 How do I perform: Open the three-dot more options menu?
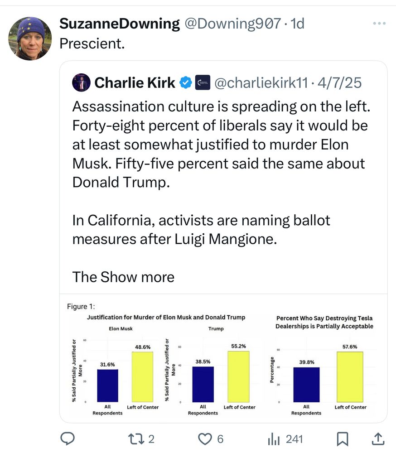[379, 24]
